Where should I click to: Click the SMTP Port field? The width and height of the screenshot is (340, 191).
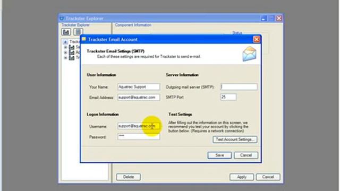tap(228, 97)
